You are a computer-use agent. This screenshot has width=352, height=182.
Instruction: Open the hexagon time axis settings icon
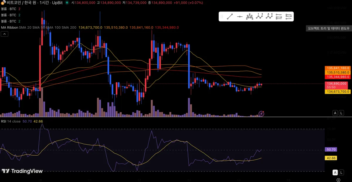click(339, 180)
